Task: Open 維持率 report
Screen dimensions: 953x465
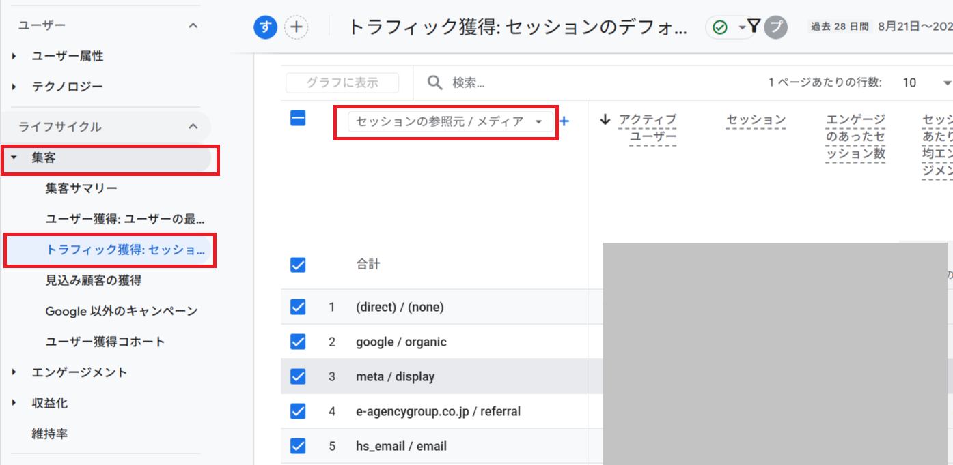Action: 50,434
